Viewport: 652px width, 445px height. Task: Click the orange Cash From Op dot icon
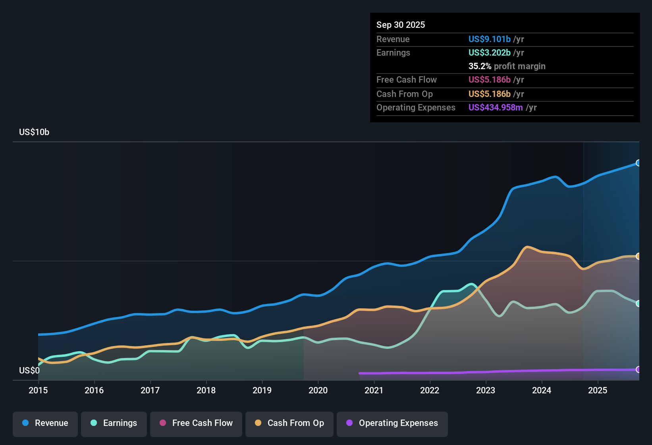pyautogui.click(x=258, y=423)
